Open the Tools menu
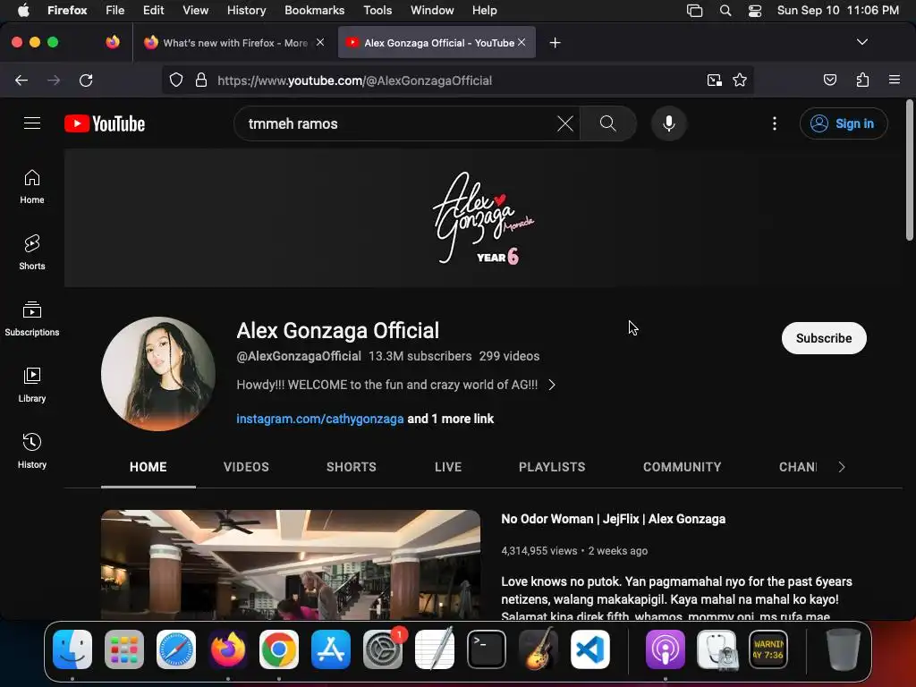 [x=377, y=11]
